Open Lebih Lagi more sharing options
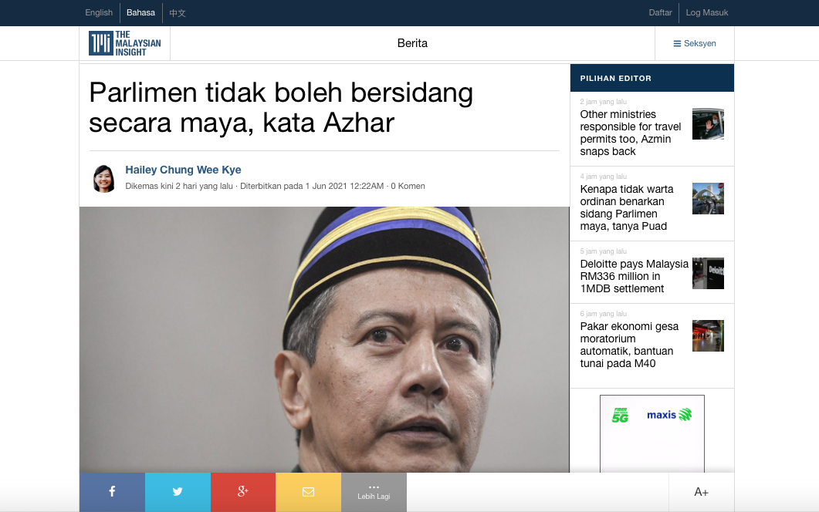The height and width of the screenshot is (512, 819). [374, 492]
